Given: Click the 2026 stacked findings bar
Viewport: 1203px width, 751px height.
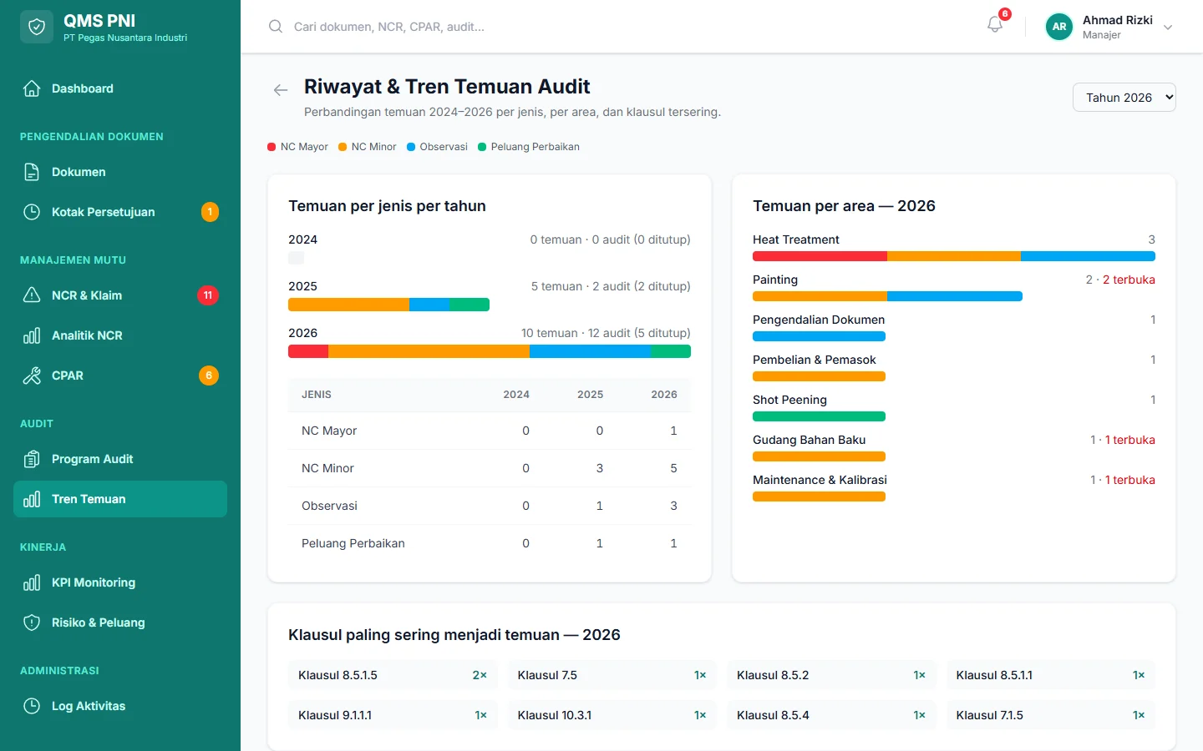Looking at the screenshot, I should [490, 351].
